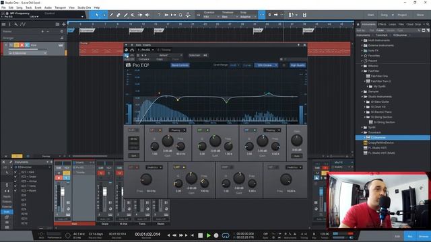
Task: Click the Auto gain button in Pro EQ
Action: 296,156
